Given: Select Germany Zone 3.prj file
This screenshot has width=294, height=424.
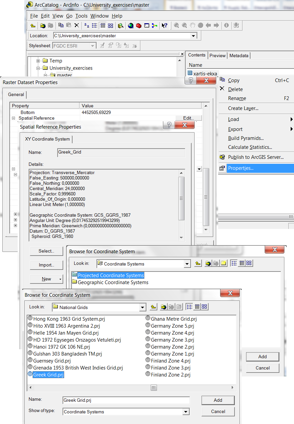Looking at the screenshot, I should coord(170,340).
